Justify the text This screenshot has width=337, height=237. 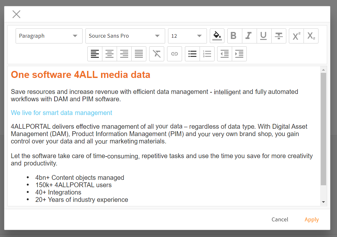[x=139, y=54]
